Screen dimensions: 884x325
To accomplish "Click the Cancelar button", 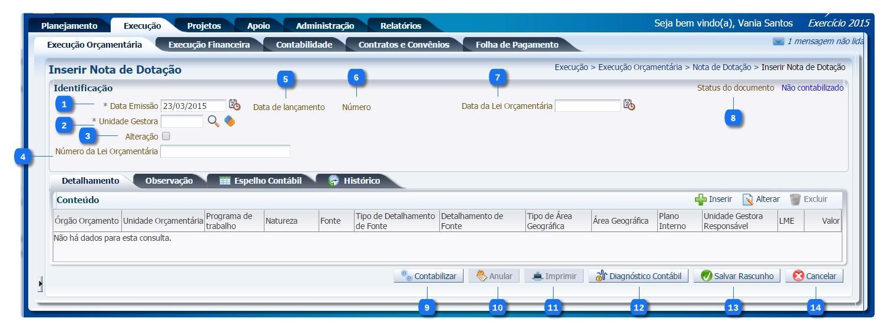I will (x=814, y=276).
